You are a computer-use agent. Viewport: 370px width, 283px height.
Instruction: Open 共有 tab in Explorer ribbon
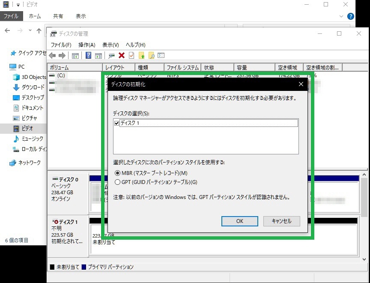(58, 16)
